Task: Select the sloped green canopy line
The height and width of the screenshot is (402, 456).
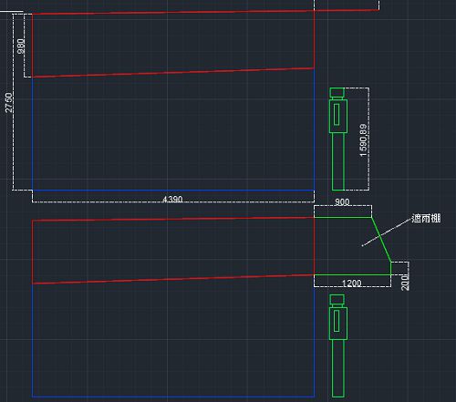Action: click(x=381, y=240)
